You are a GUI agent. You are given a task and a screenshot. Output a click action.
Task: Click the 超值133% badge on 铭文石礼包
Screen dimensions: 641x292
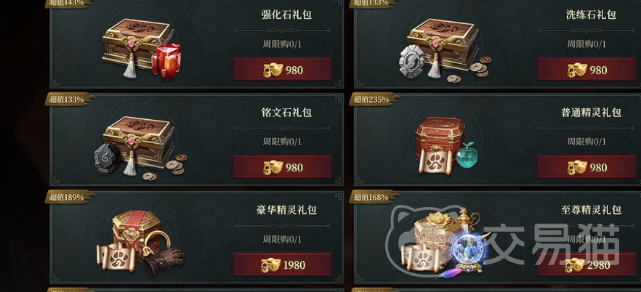(x=69, y=100)
